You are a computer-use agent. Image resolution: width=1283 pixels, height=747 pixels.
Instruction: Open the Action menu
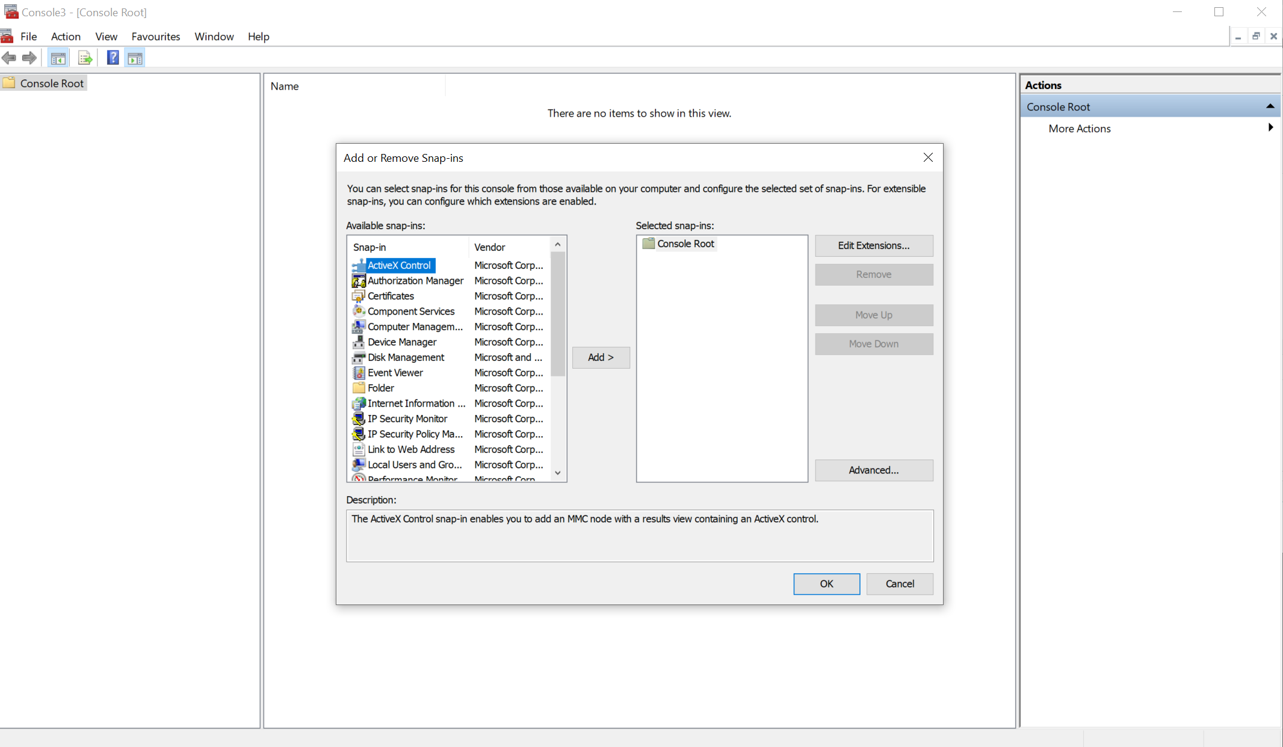pos(66,37)
